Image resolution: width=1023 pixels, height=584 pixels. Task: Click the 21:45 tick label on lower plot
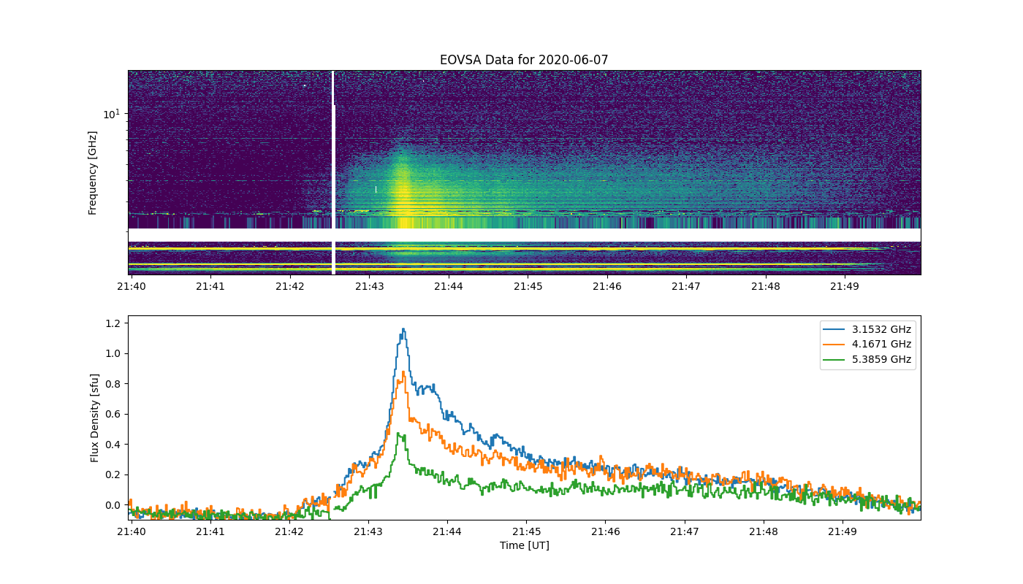527,532
